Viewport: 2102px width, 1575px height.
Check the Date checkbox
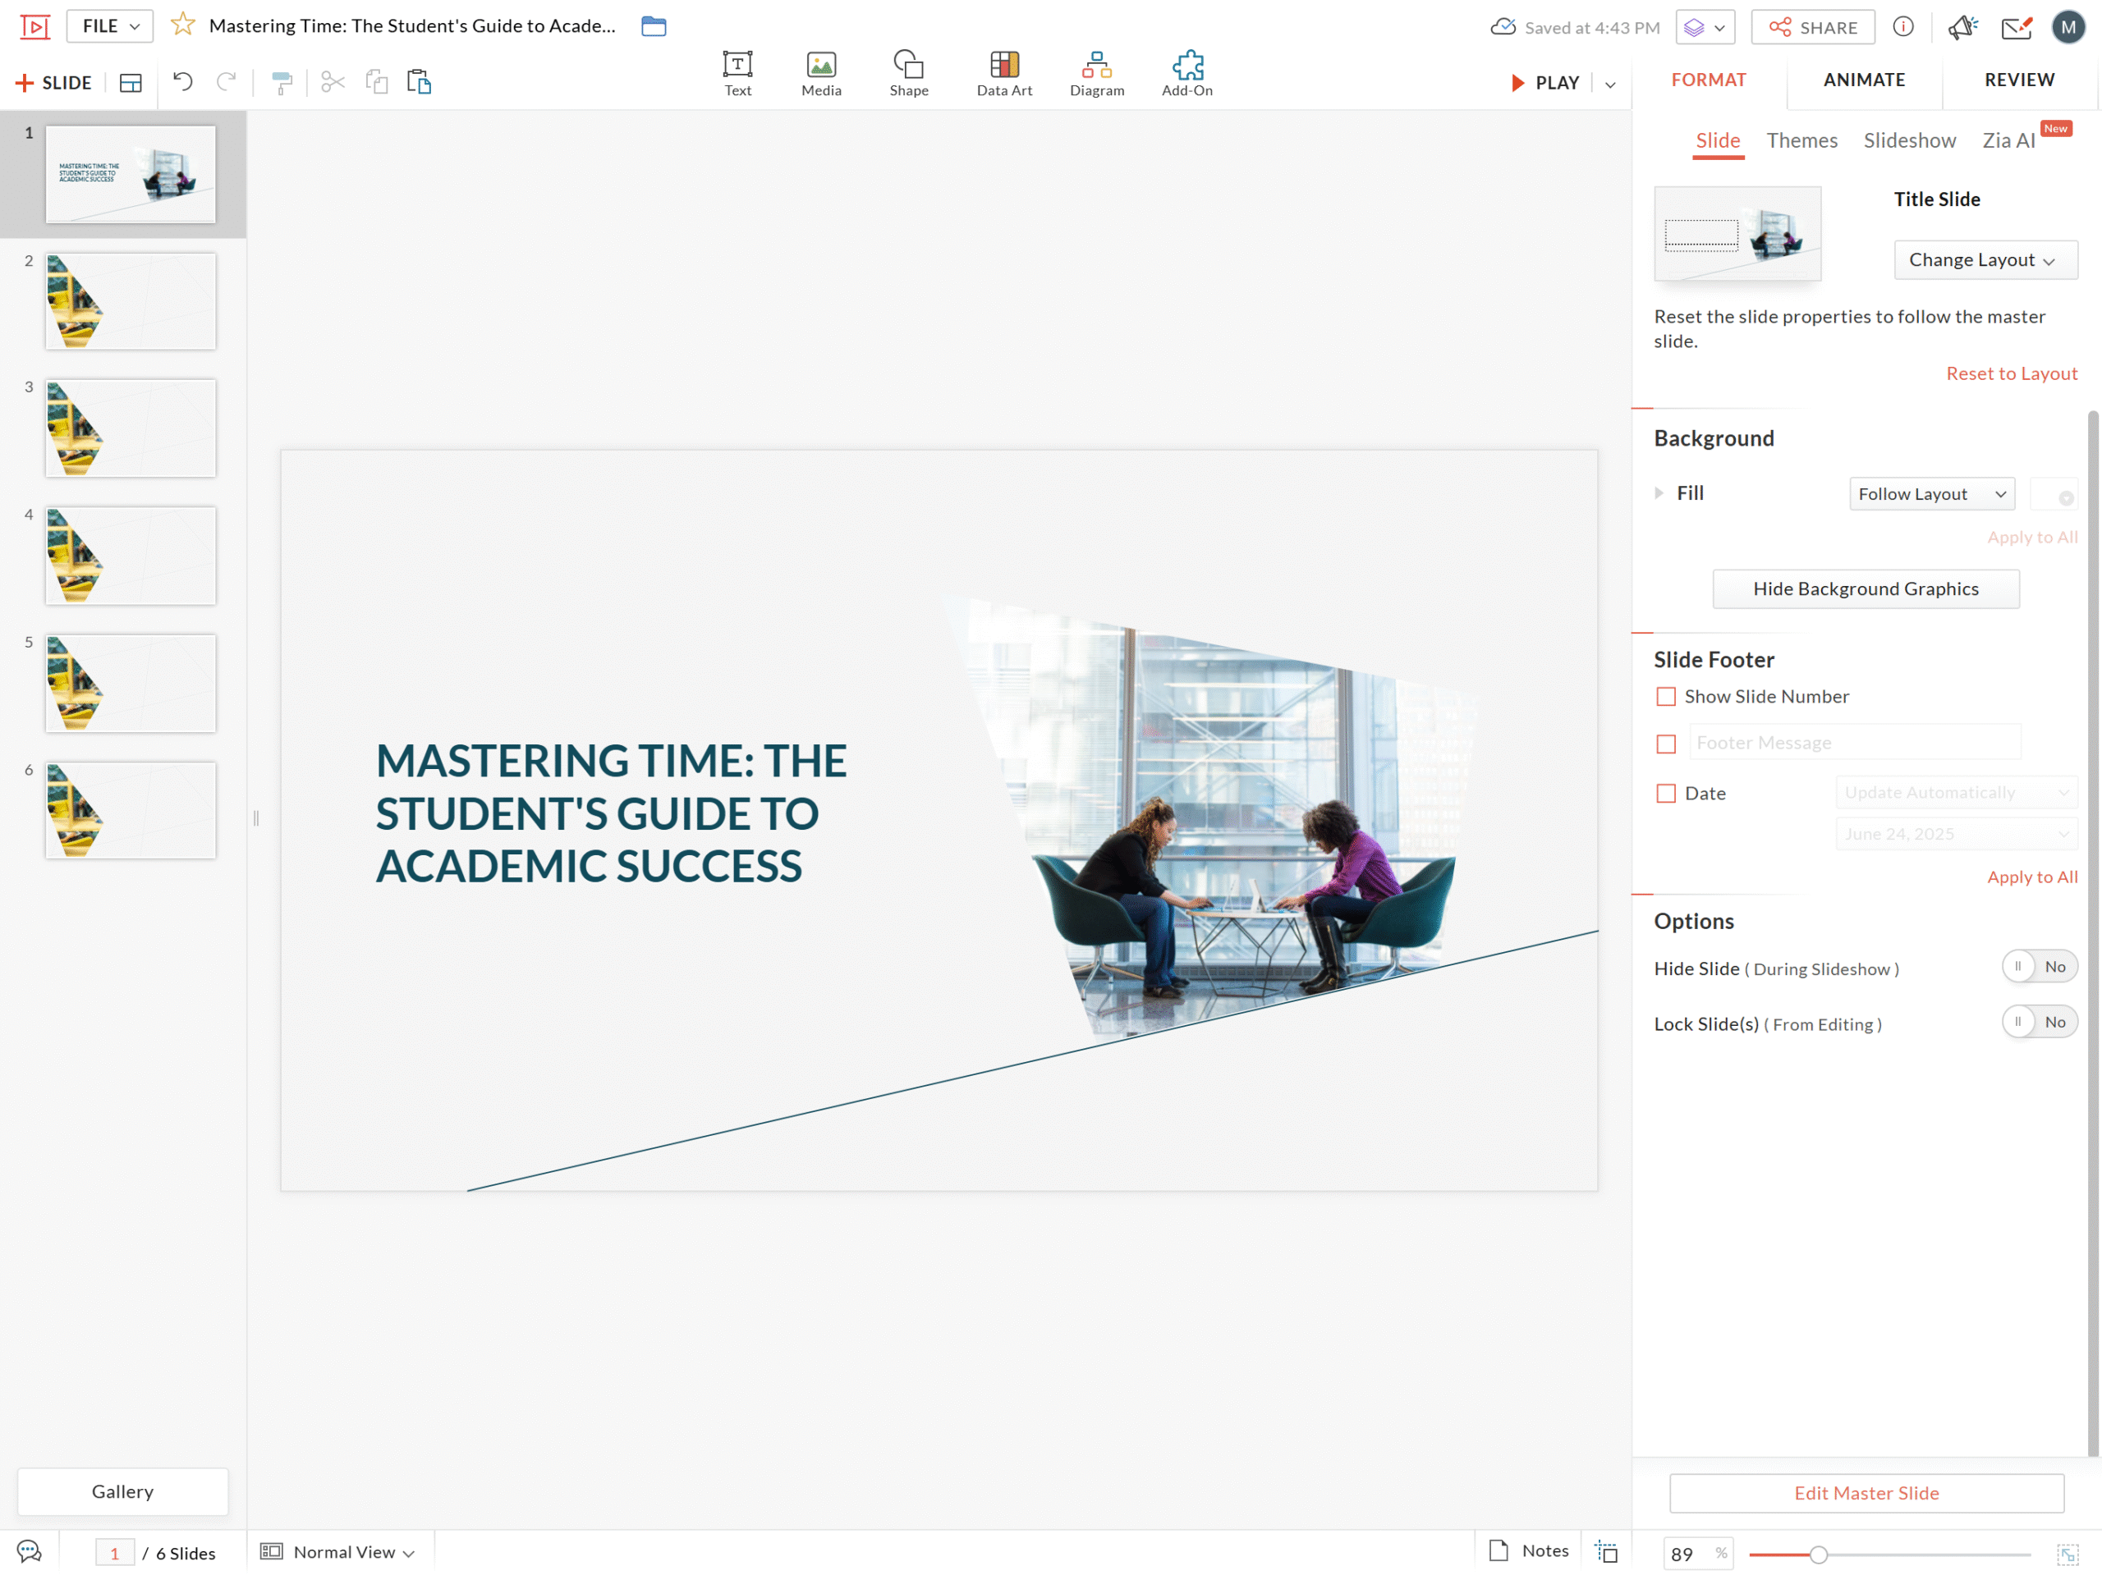click(1666, 793)
